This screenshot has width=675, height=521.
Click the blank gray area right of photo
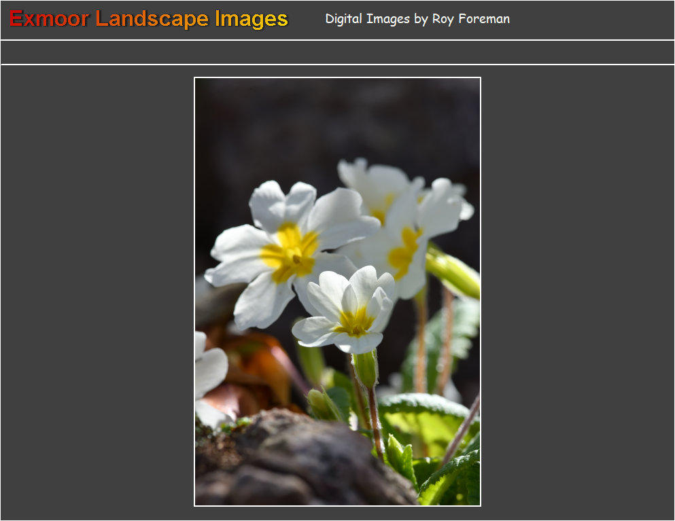(x=578, y=292)
